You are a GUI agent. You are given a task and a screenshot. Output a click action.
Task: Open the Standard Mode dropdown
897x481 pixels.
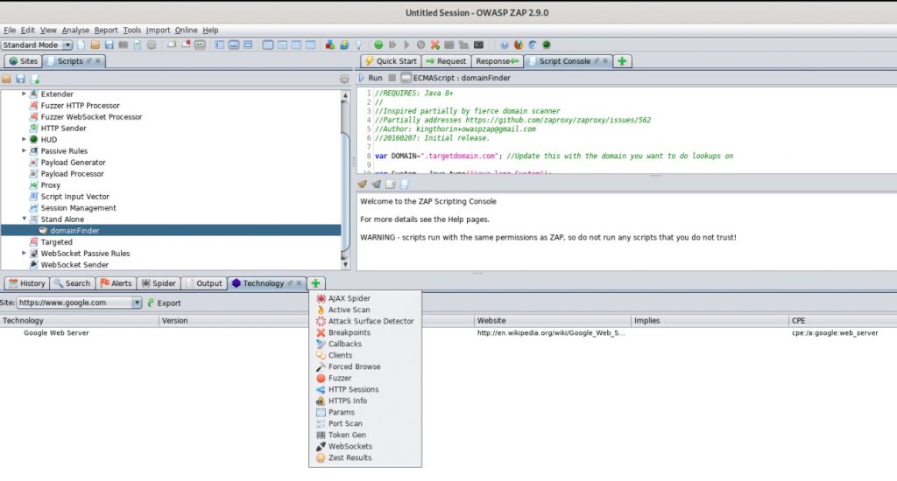[36, 45]
